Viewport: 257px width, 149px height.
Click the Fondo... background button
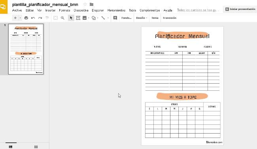click(x=127, y=18)
